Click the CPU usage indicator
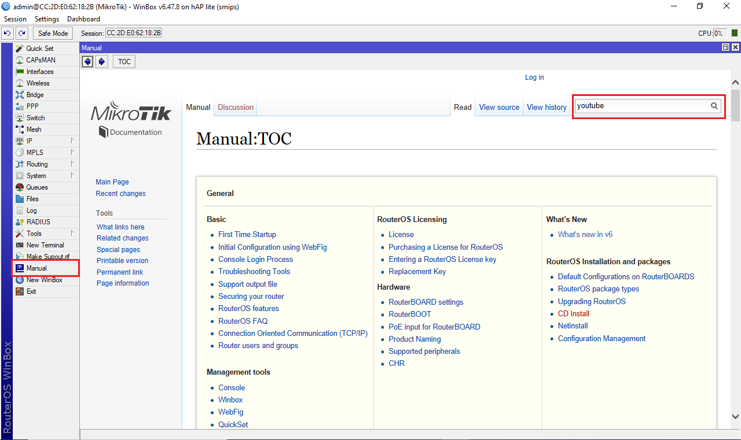The width and height of the screenshot is (741, 440). 720,34
